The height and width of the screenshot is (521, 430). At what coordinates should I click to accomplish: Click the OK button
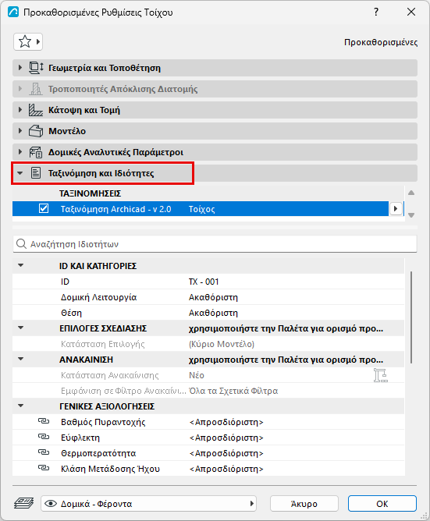[382, 504]
